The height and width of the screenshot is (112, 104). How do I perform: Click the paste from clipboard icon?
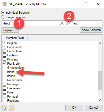click(x=4, y=108)
